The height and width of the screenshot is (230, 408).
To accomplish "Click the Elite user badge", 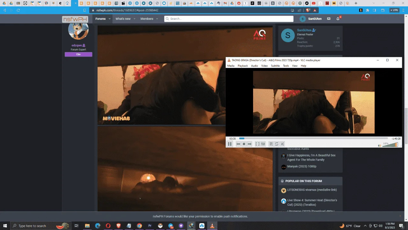I will (78, 55).
